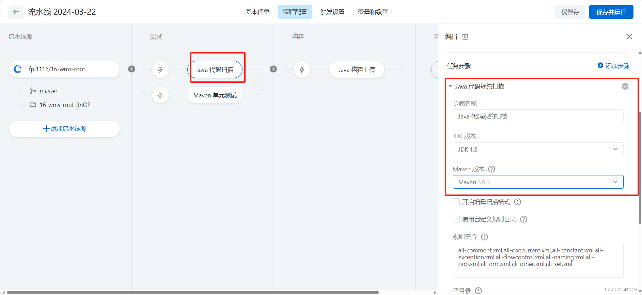
Task: Select the Java 构建上传 task node
Action: point(357,70)
